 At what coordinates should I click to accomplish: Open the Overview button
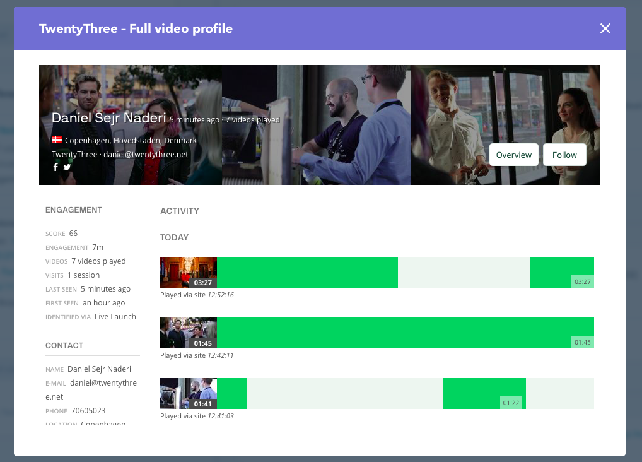coord(514,155)
